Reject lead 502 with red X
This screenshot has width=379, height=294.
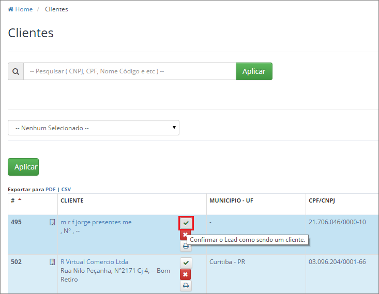pyautogui.click(x=185, y=274)
